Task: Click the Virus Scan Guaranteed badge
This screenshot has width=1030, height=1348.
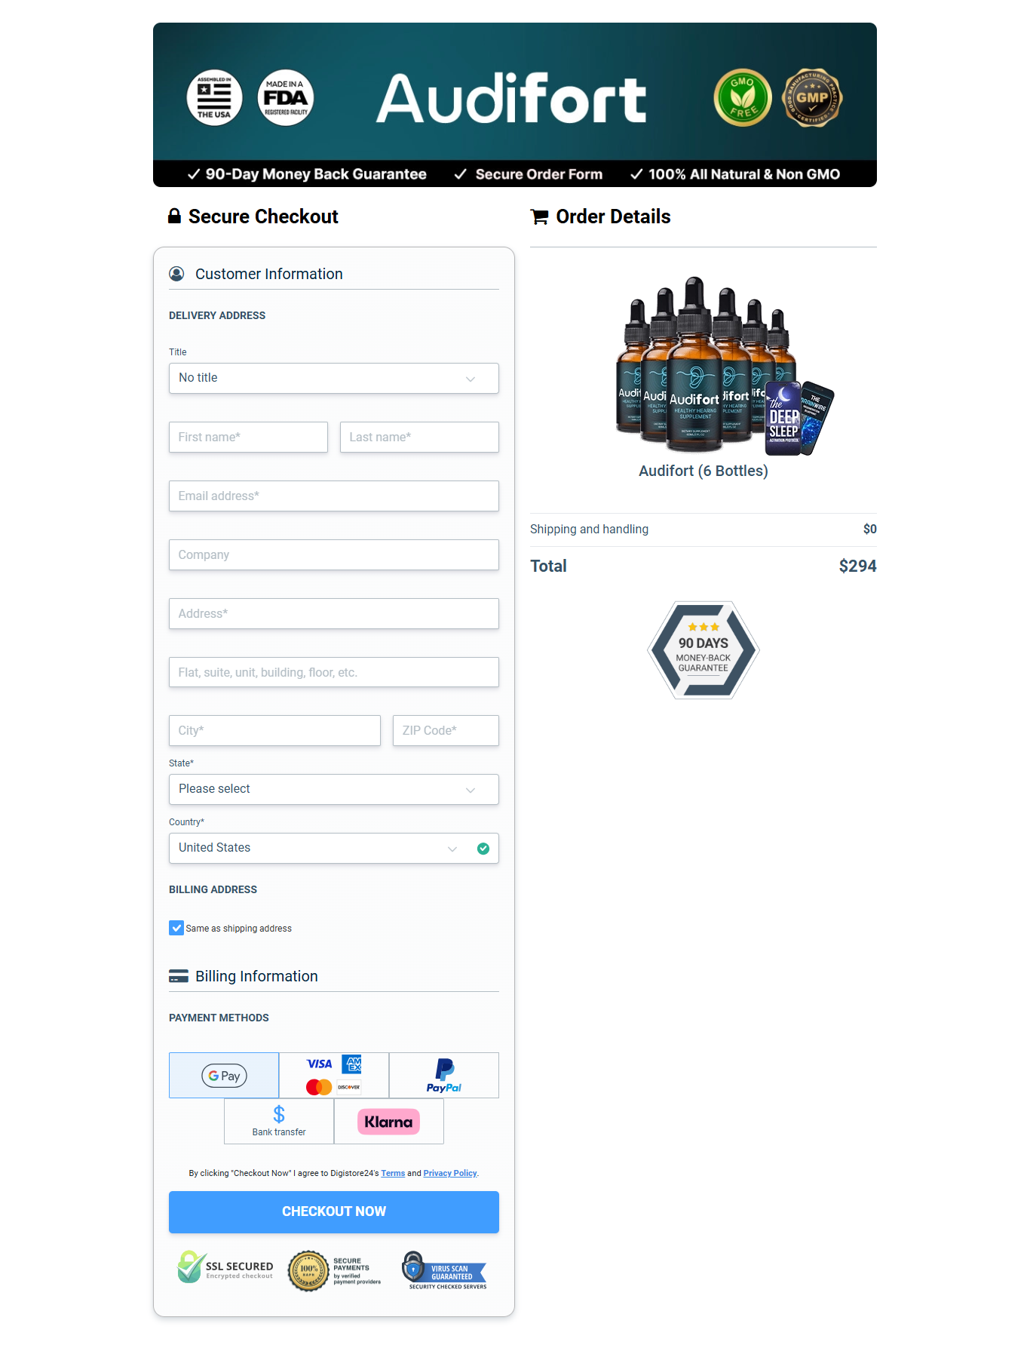Action: tap(445, 1271)
